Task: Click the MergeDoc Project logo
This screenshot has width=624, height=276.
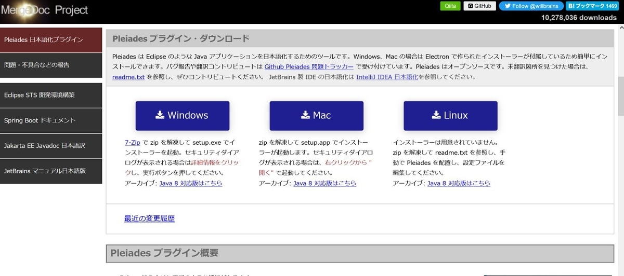Action: pos(45,10)
